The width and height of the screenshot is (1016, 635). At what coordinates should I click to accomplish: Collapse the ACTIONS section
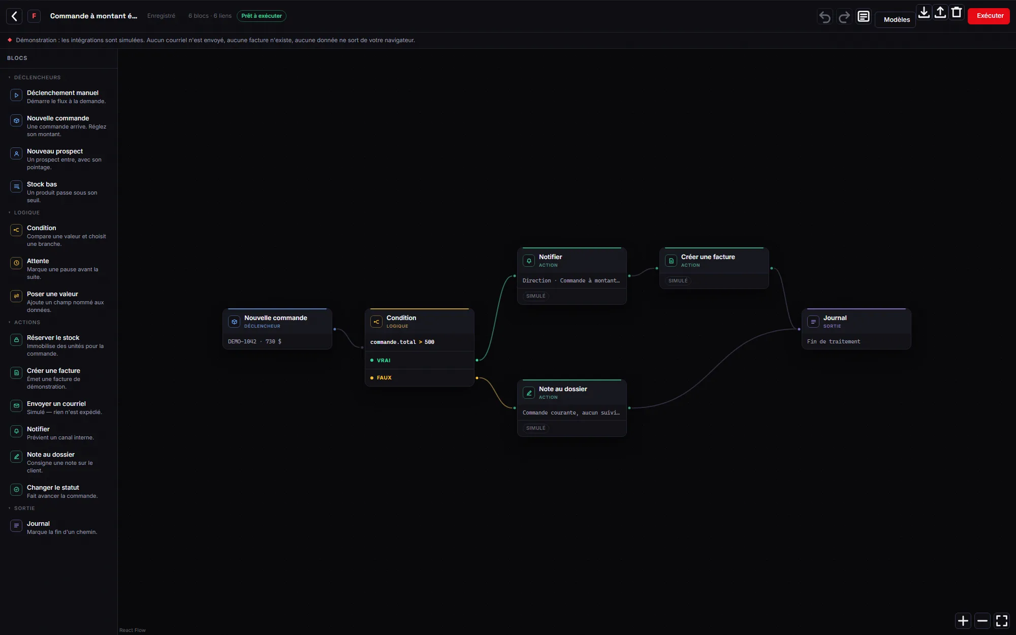[x=24, y=323]
